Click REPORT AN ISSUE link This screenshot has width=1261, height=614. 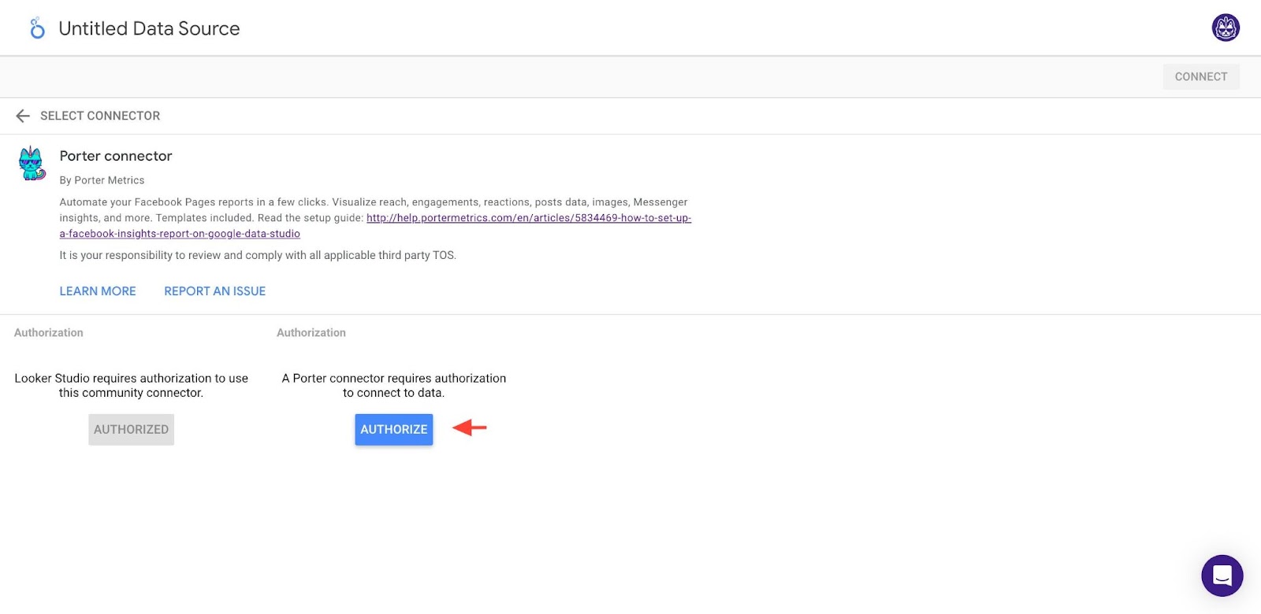215,291
